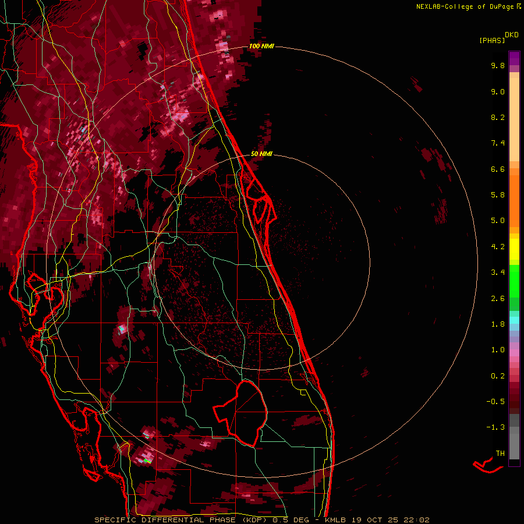Pick the yellow segment of the color bar
Viewport: 524px width, 524px height.
514,249
